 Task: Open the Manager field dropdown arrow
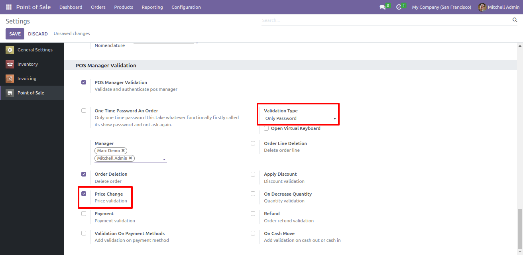(164, 159)
